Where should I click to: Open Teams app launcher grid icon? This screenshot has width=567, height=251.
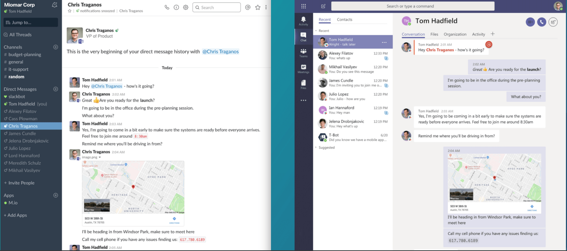click(x=303, y=6)
